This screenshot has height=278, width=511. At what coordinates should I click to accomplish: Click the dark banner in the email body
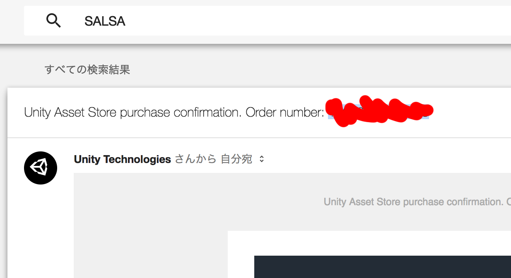[381, 267]
